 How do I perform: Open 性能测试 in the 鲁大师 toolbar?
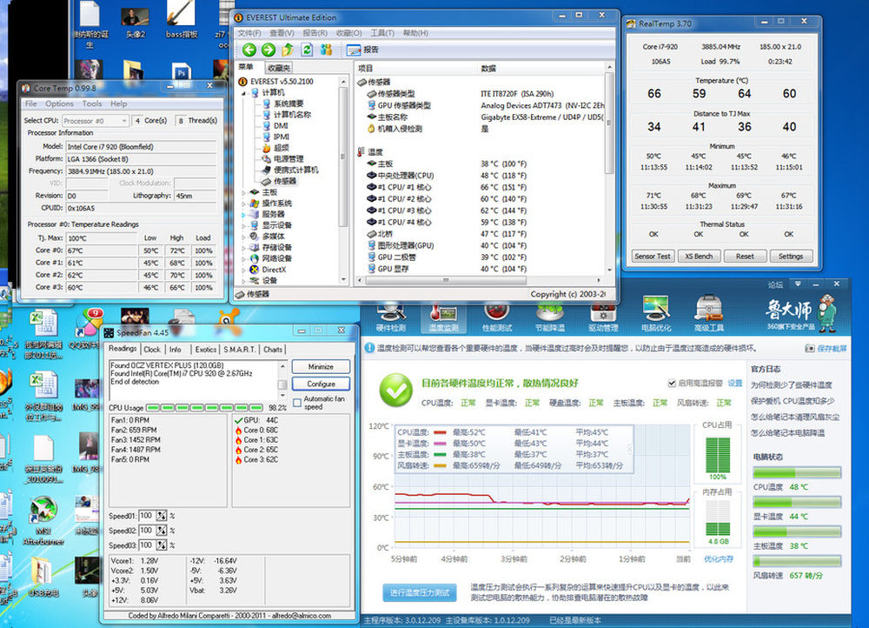click(x=496, y=317)
